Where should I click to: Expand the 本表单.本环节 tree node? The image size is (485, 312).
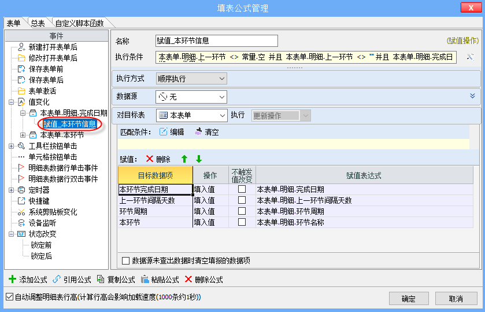click(x=23, y=135)
